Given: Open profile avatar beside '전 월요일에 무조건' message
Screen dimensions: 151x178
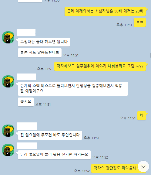Looking at the screenshot, I should click(x=8, y=131).
